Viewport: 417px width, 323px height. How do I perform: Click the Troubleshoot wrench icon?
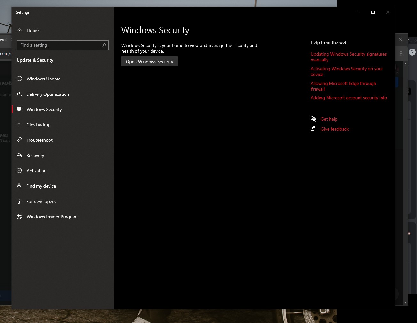coord(19,140)
